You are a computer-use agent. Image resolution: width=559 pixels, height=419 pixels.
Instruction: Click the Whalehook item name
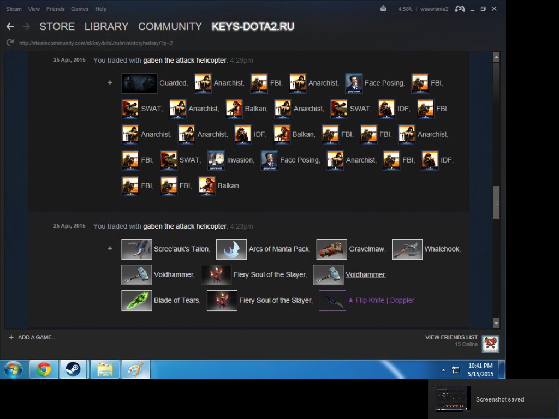tap(442, 249)
